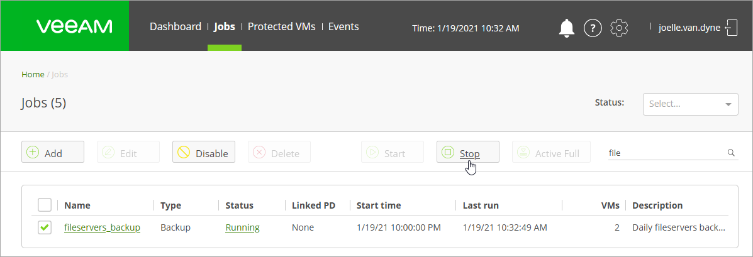Click the search magnifier icon
The height and width of the screenshot is (257, 753).
[731, 153]
